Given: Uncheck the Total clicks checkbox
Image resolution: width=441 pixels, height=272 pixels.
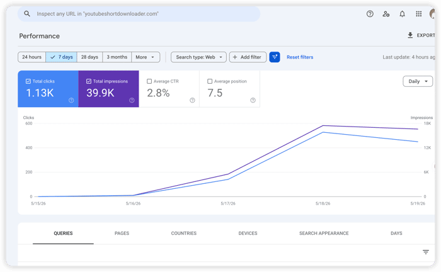Looking at the screenshot, I should click(28, 81).
